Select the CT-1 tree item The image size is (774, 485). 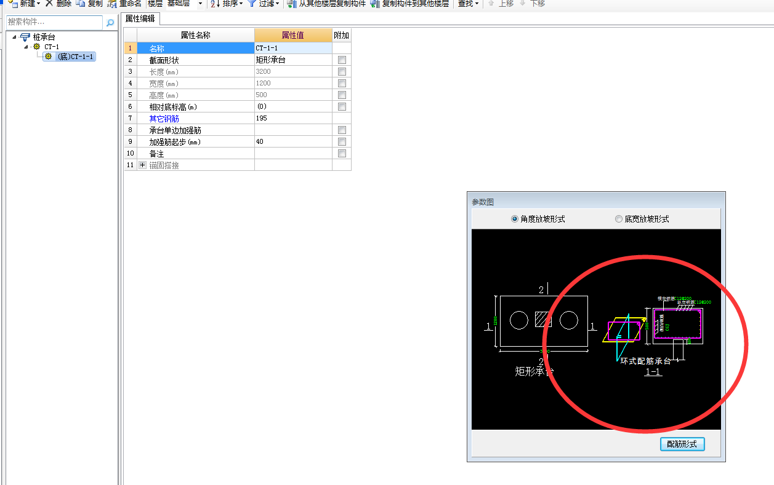[52, 47]
